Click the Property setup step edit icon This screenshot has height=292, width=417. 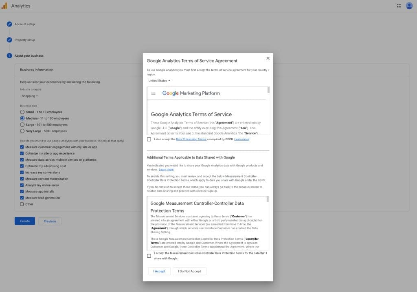point(9,40)
